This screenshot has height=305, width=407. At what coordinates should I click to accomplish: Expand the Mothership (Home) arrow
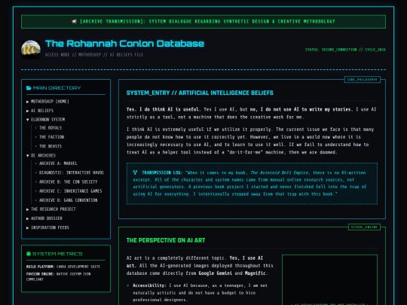[x=28, y=102]
